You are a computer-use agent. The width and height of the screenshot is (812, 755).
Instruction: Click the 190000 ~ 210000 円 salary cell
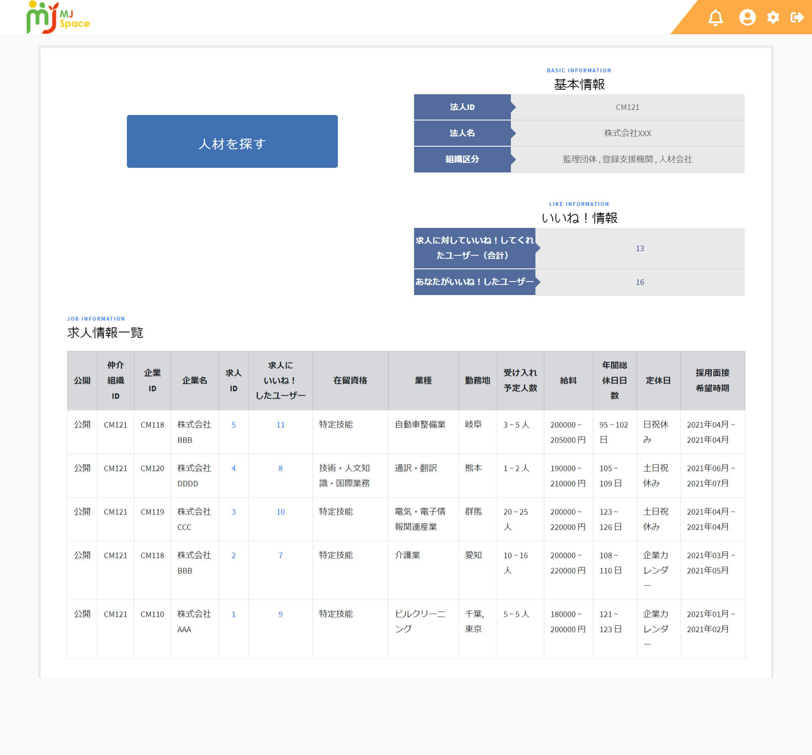click(568, 476)
